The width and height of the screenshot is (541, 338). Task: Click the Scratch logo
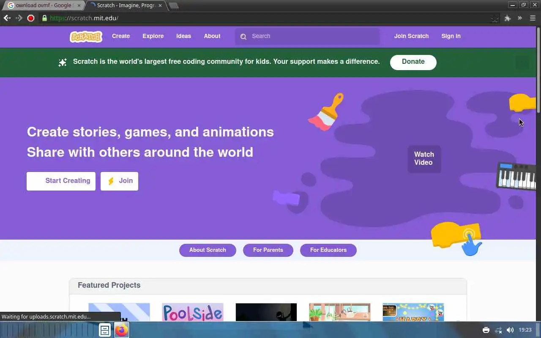coord(86,36)
